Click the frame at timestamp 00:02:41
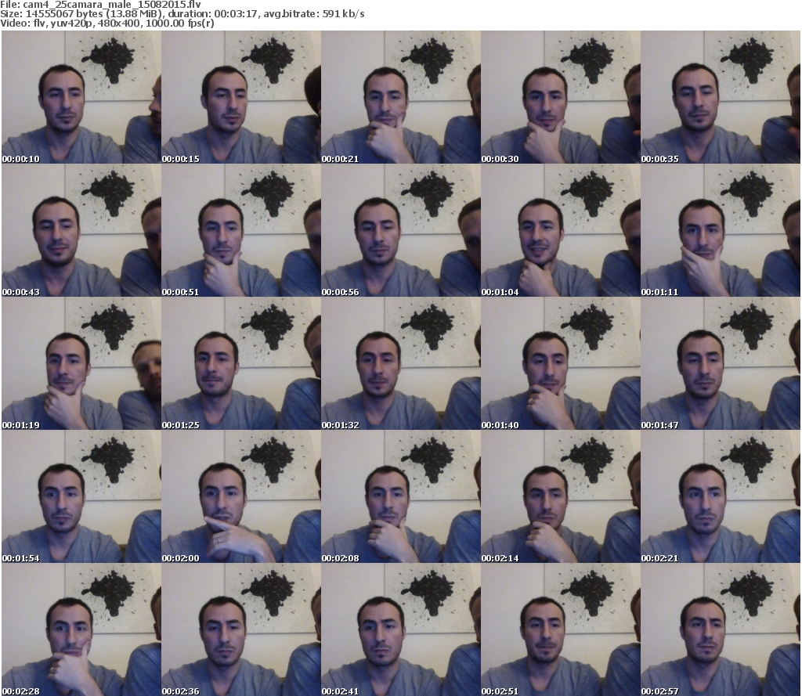The width and height of the screenshot is (802, 696). (401, 629)
